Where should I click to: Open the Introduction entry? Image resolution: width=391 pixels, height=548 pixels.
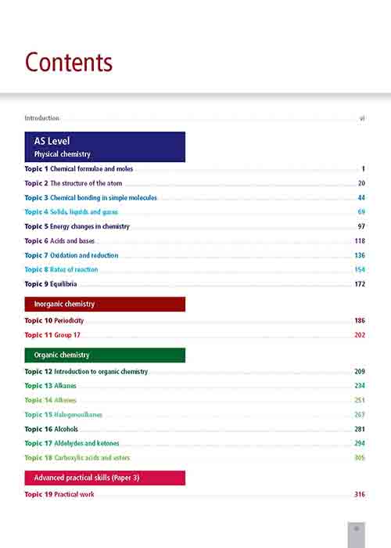click(195, 118)
